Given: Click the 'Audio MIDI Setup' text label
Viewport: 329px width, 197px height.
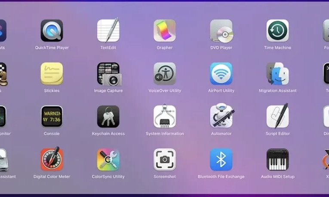Looking at the screenshot, I should 277,176.
